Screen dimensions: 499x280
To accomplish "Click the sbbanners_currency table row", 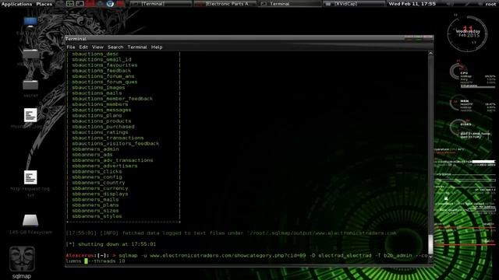I will point(100,188).
